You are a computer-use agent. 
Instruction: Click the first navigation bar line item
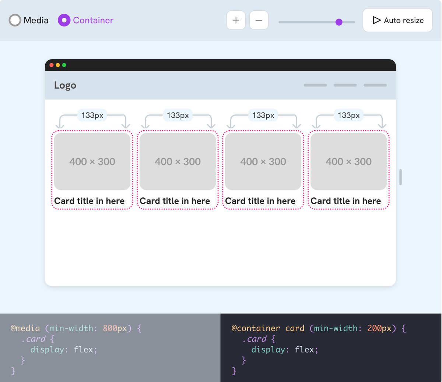[x=315, y=85]
